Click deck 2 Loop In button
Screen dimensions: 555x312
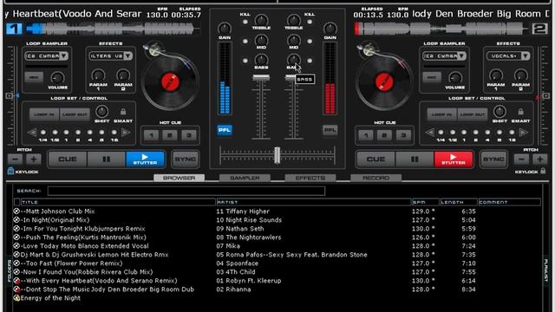441,114
